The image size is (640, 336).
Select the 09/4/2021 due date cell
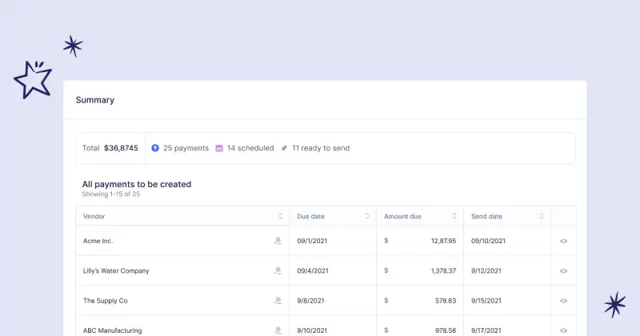[x=312, y=271]
